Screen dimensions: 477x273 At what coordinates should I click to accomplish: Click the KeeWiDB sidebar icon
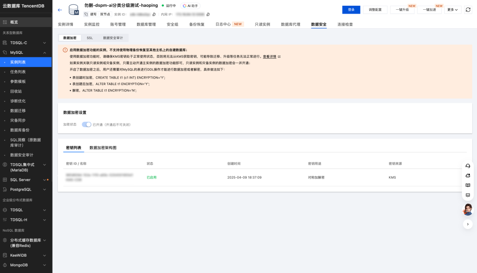point(5,255)
